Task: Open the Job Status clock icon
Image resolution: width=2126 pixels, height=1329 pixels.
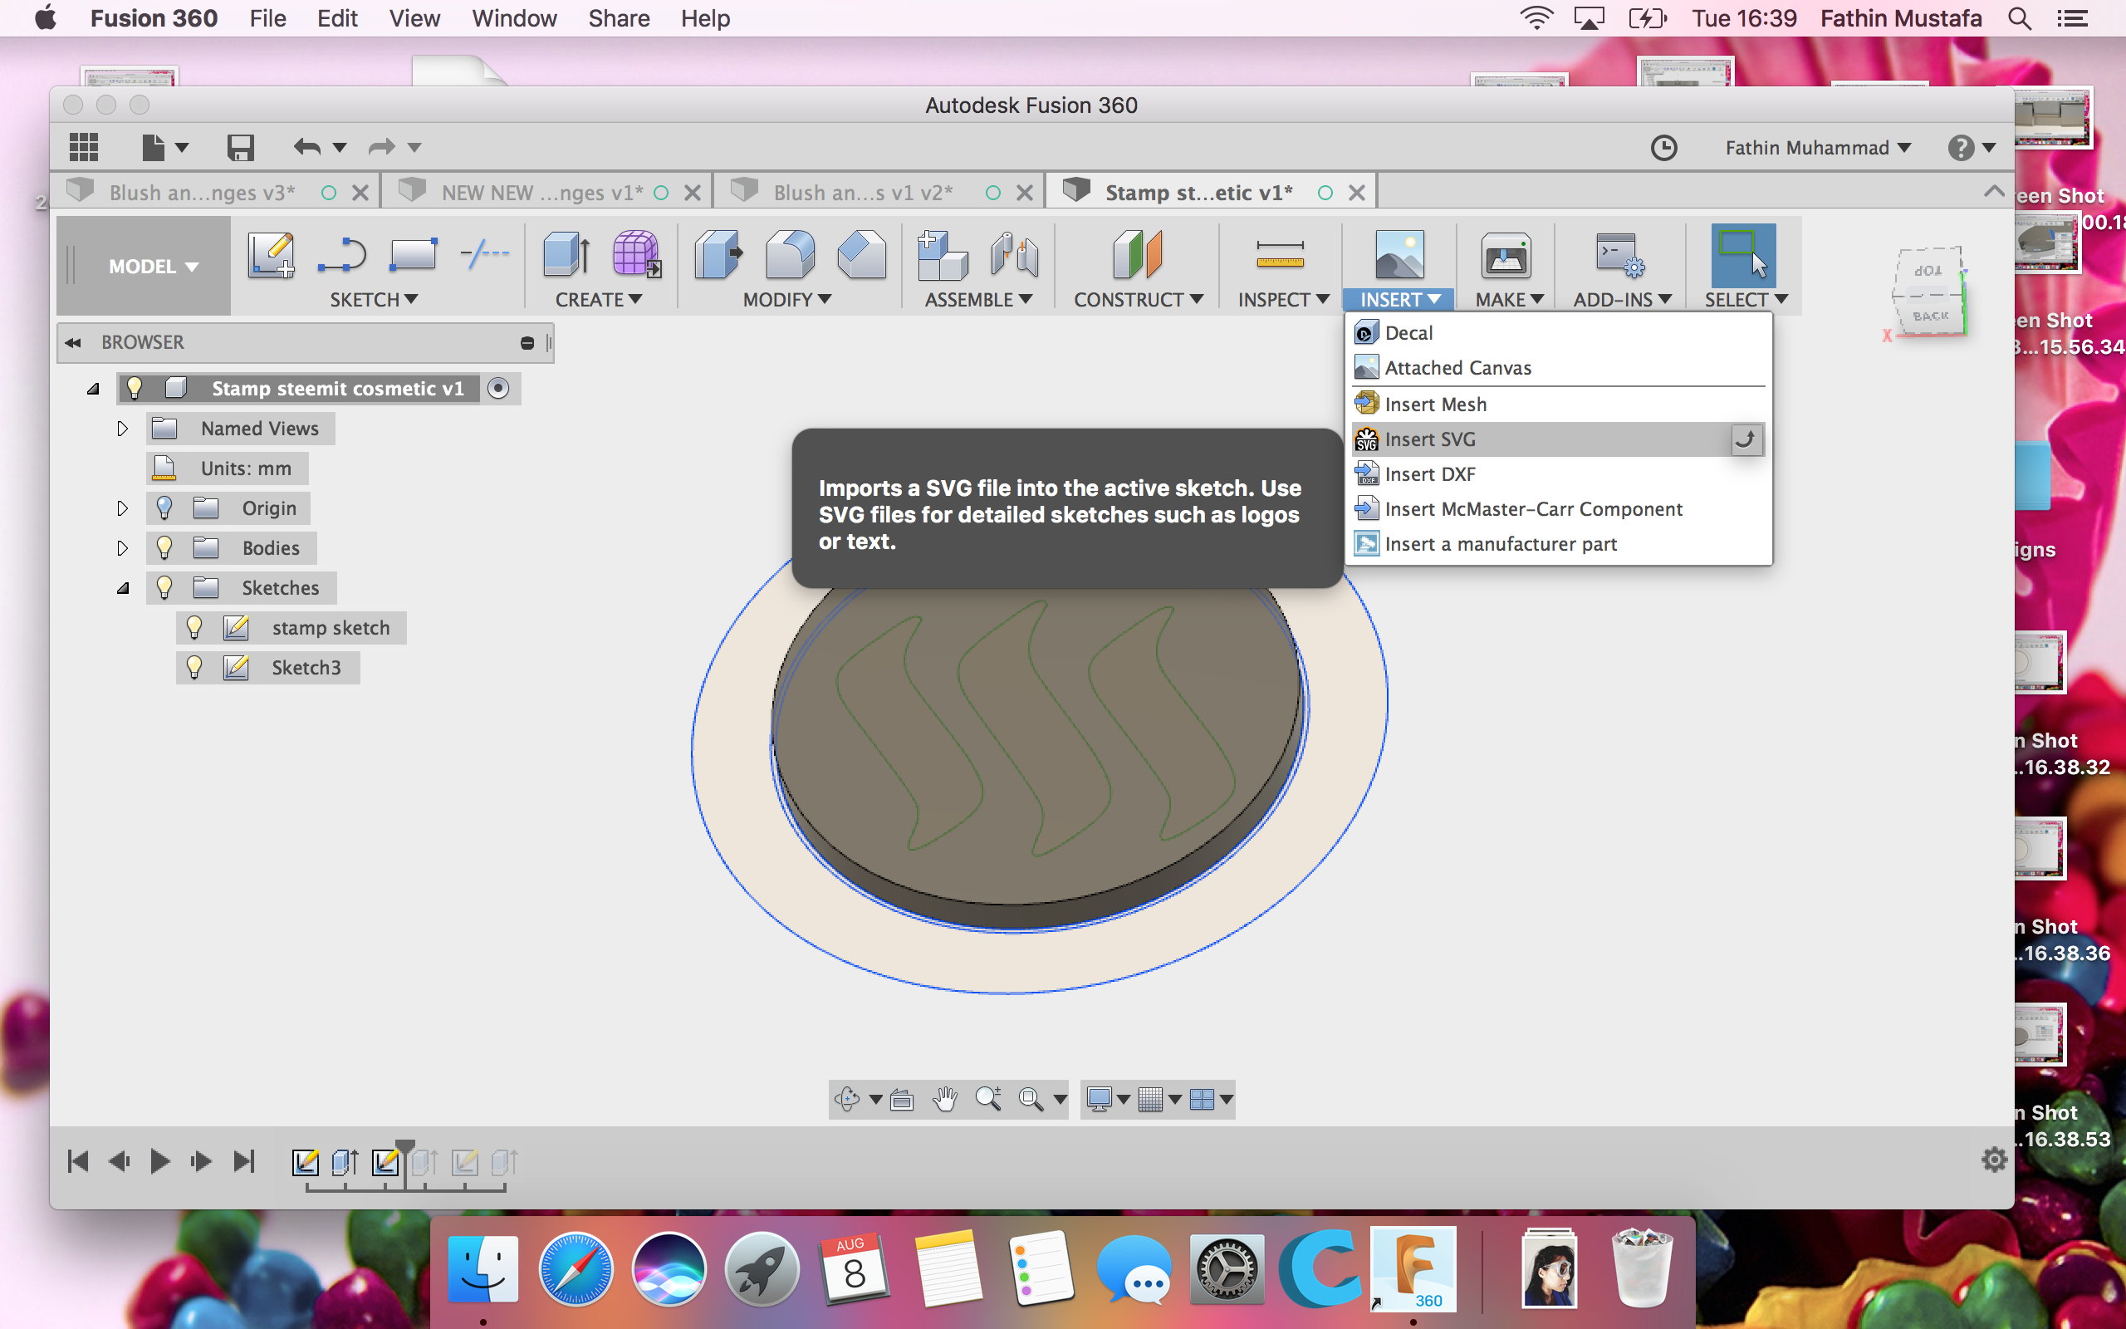Action: click(1663, 148)
